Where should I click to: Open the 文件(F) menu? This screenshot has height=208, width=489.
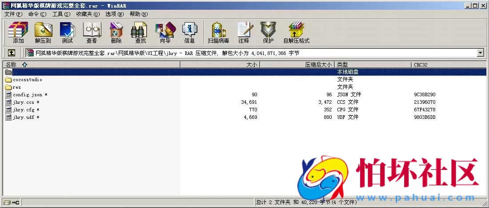[x=13, y=14]
